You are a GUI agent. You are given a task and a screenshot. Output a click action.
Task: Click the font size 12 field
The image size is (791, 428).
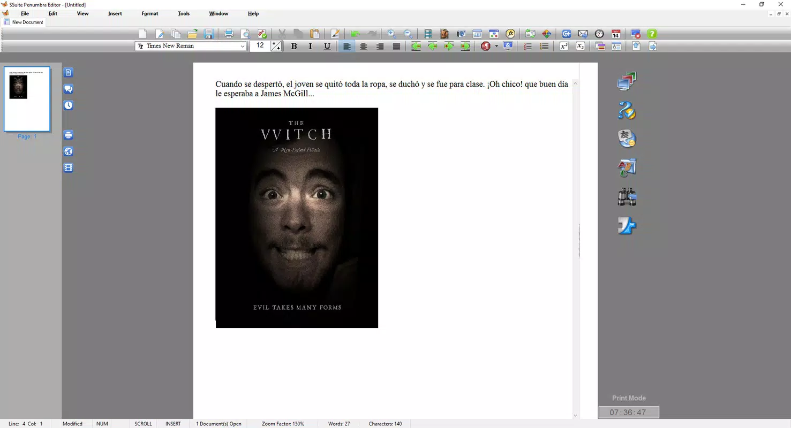tap(260, 46)
